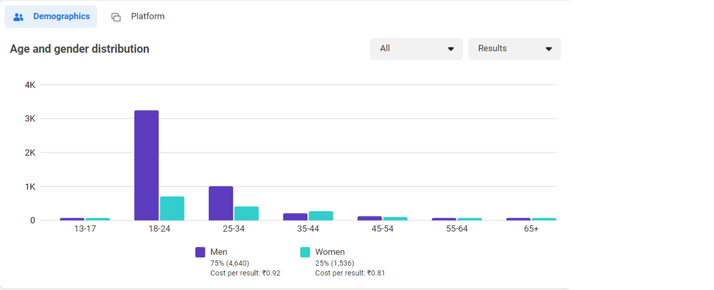This screenshot has width=714, height=290.
Task: Click the 18-24 age axis label
Action: coord(159,229)
